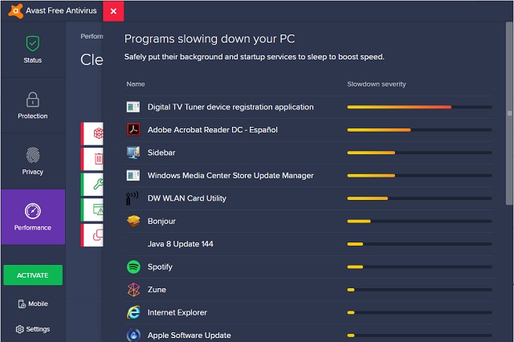The image size is (514, 342).
Task: Select the Apple Software Update name
Action: [190, 336]
